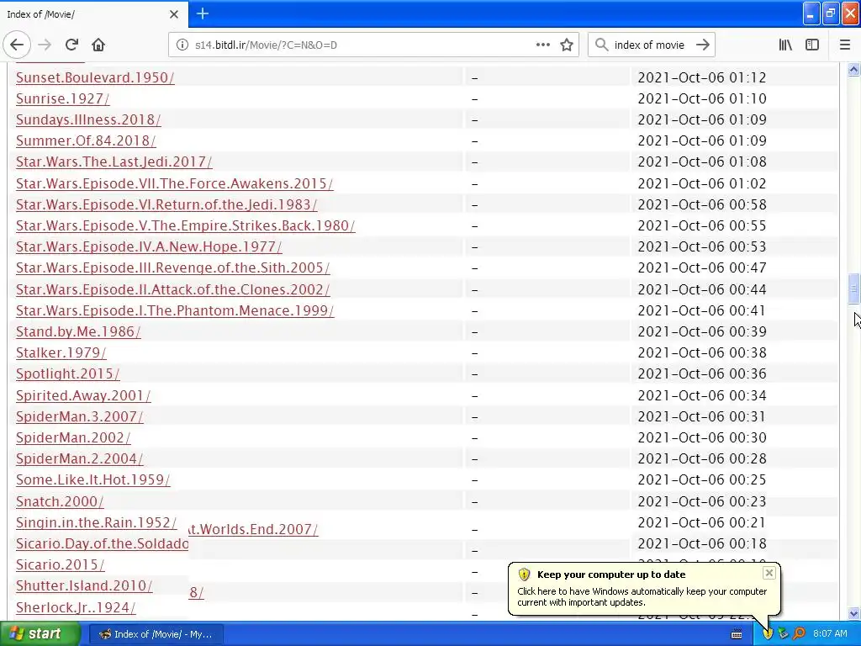The image size is (861, 646).
Task: Open Snatch.2000 folder link
Action: [60, 501]
